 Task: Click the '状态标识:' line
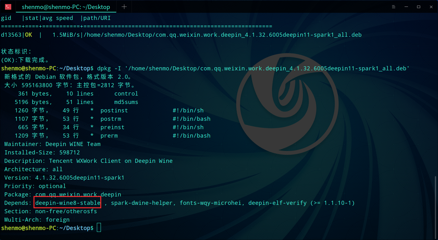tap(17, 52)
